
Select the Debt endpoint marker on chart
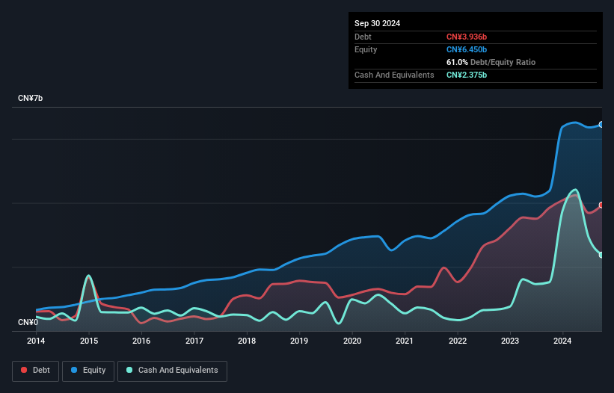[x=601, y=205]
